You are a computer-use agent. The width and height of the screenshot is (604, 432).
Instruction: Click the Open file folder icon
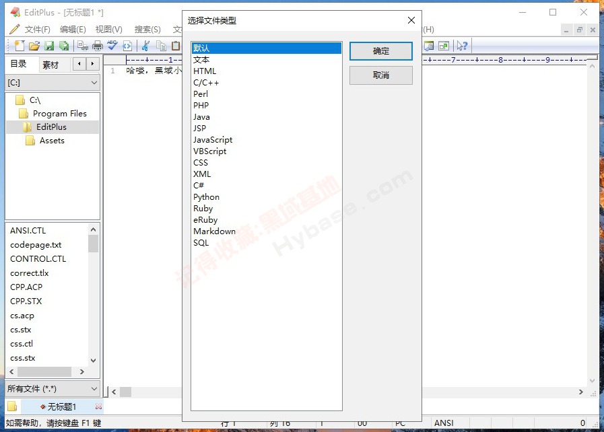34,46
